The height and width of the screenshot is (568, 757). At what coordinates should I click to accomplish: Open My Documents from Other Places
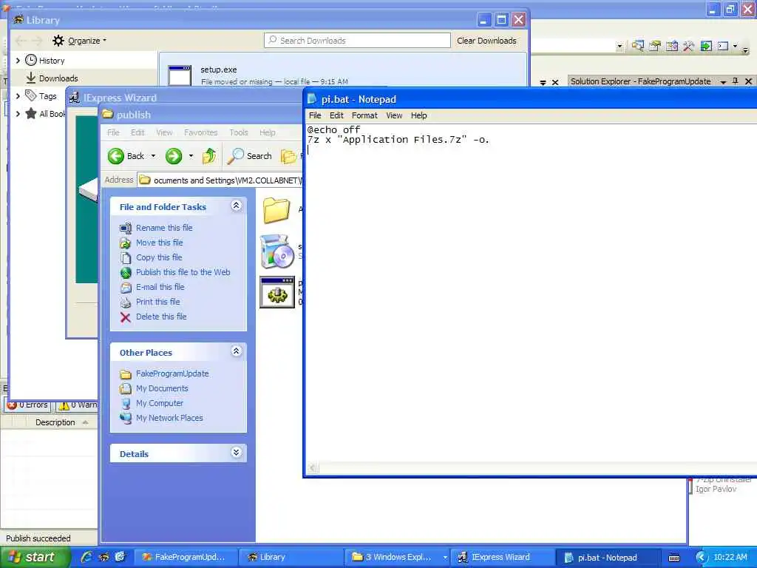point(162,388)
